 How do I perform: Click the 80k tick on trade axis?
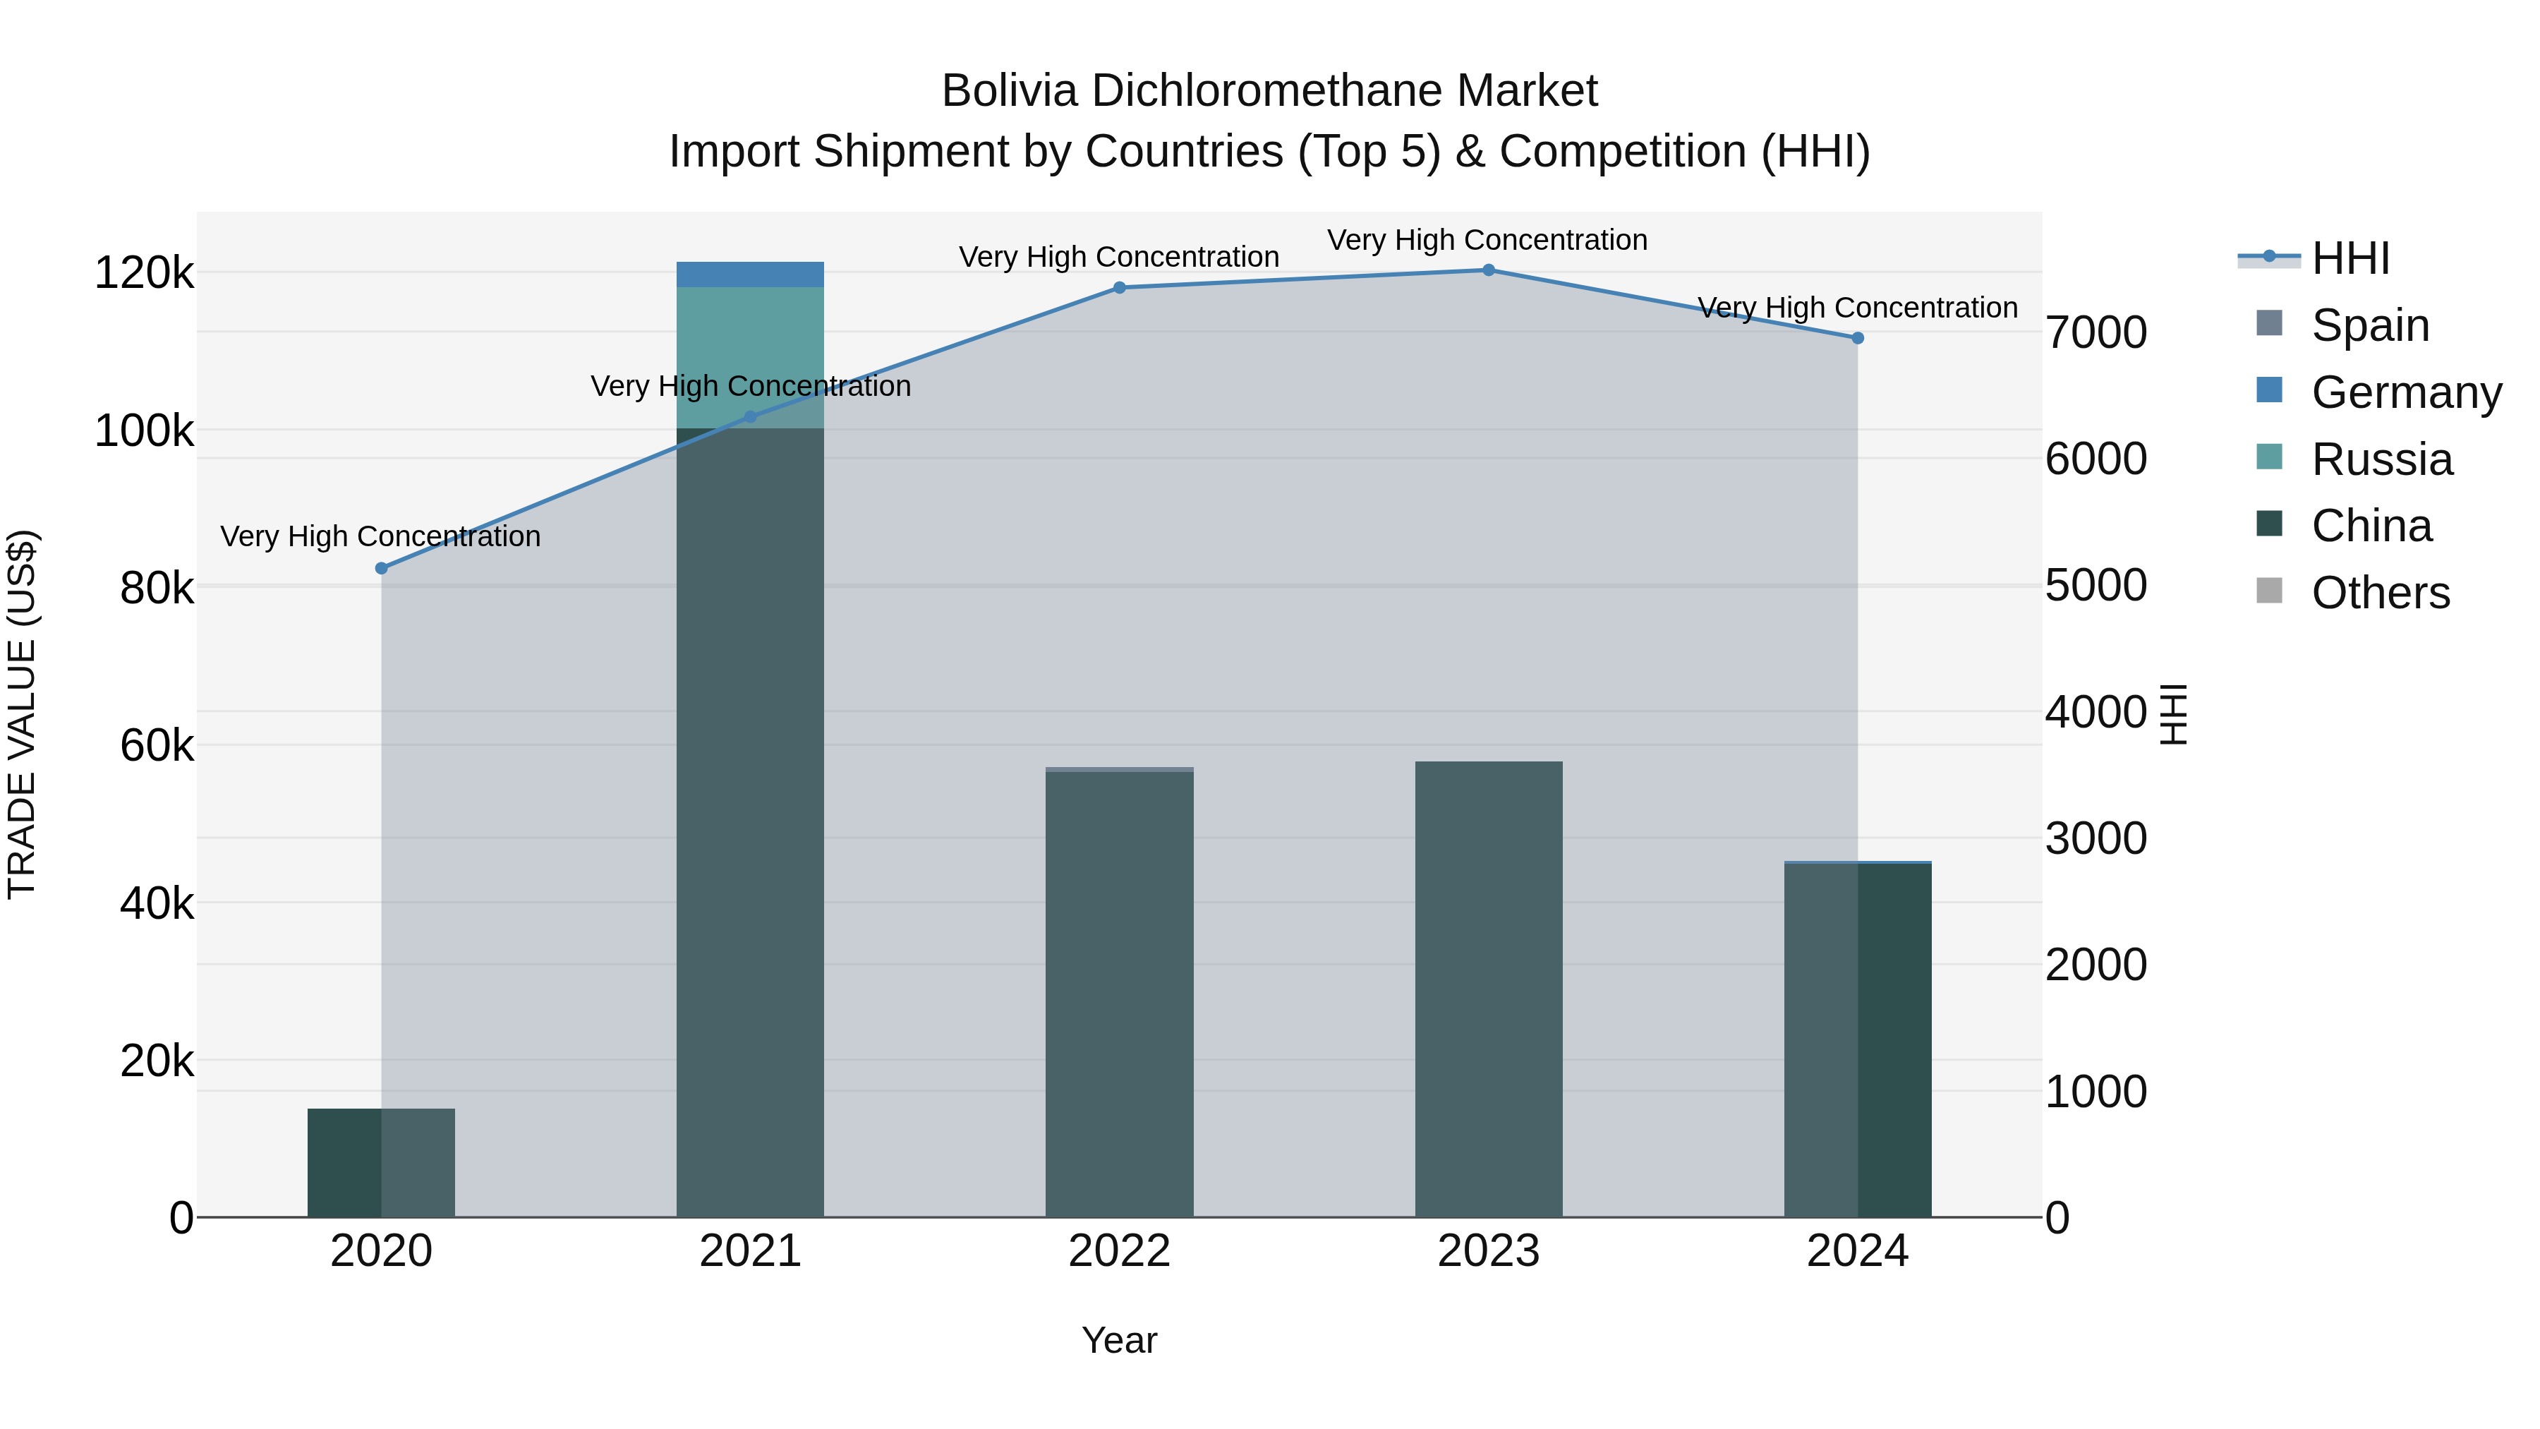tap(157, 589)
